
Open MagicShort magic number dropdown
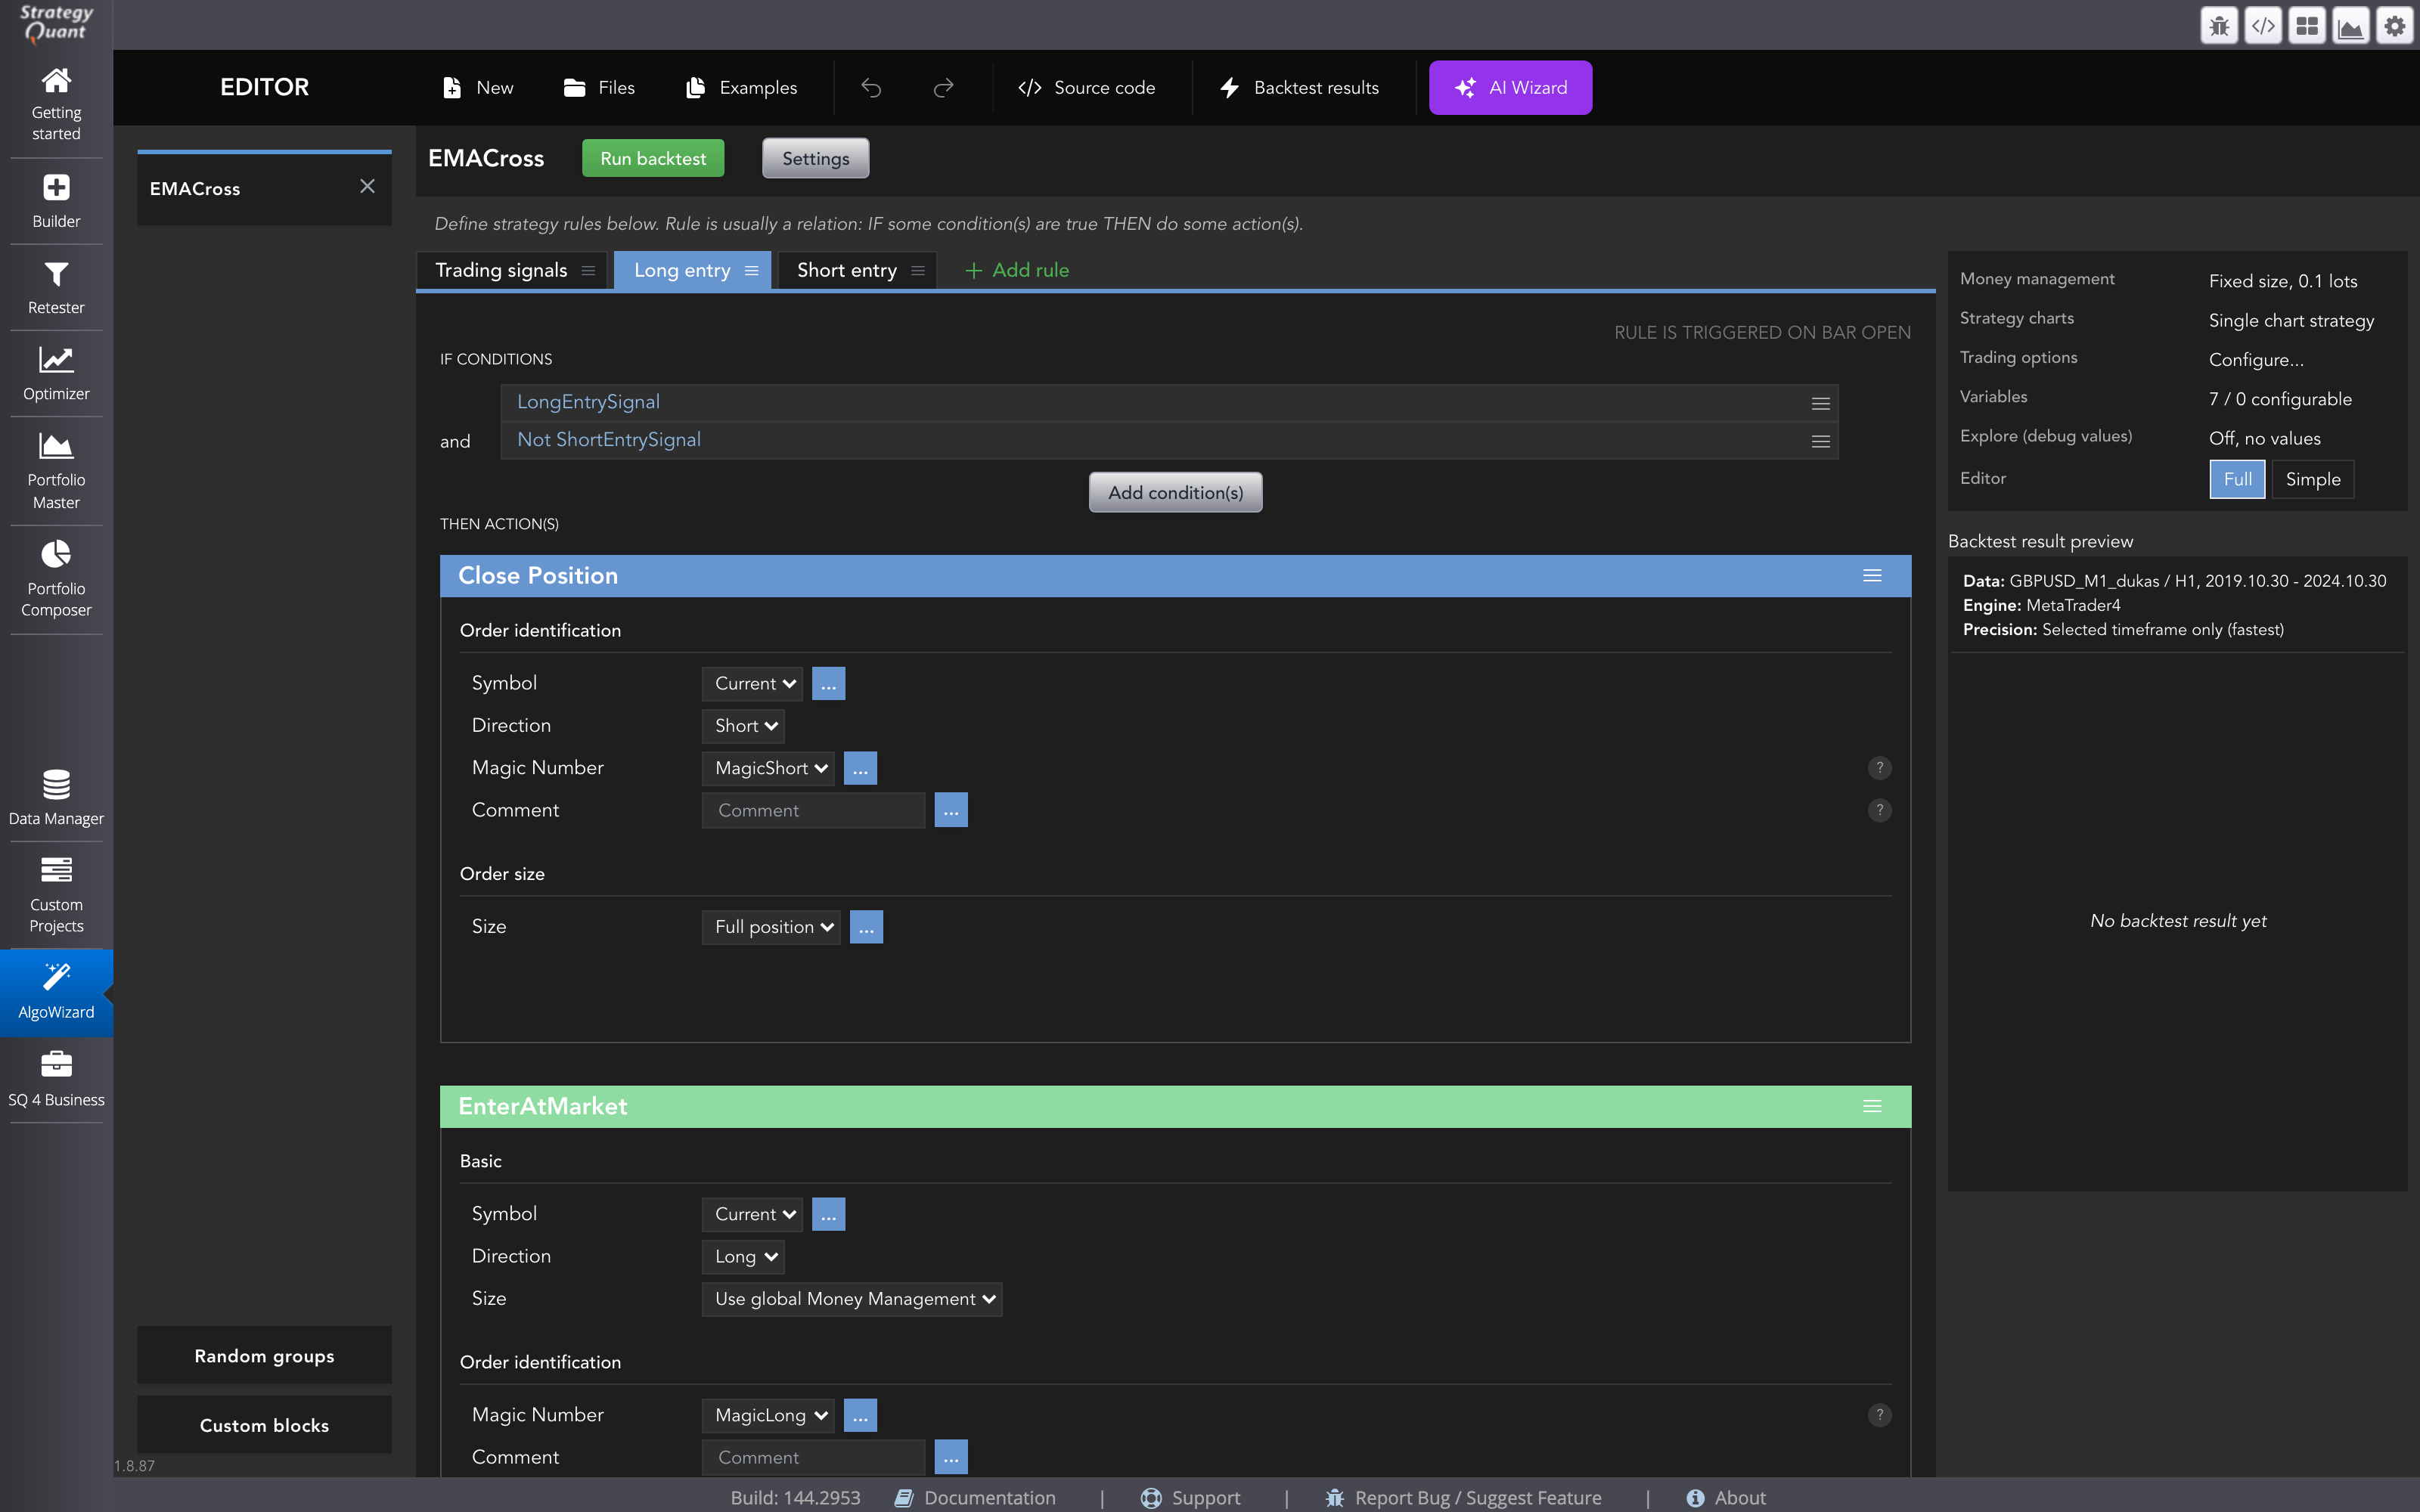[769, 768]
